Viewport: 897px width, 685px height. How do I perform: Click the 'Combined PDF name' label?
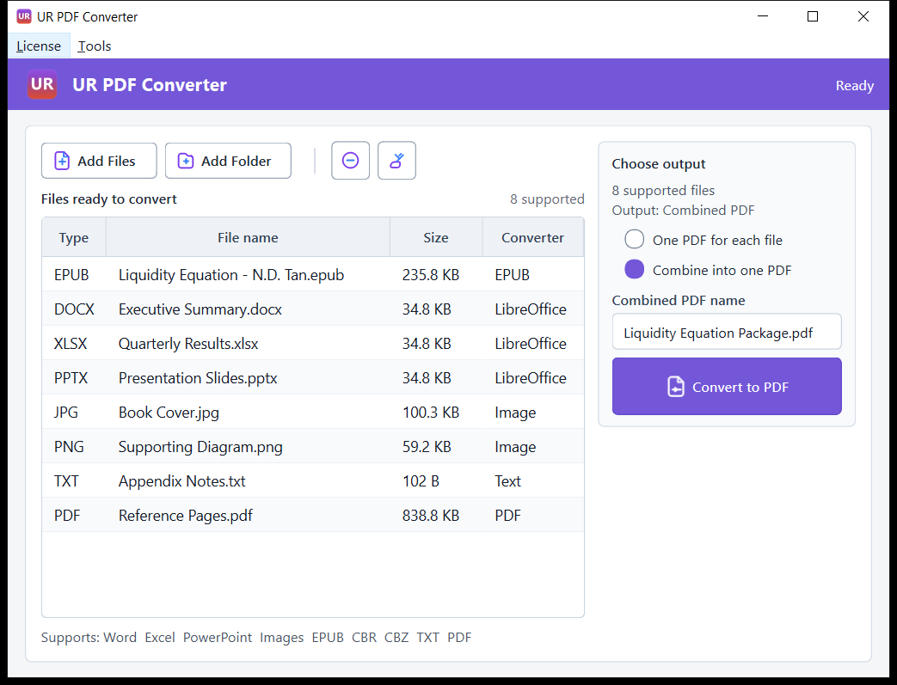pyautogui.click(x=678, y=300)
